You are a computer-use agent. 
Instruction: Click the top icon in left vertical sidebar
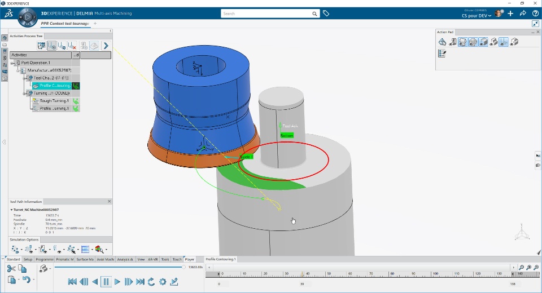(5, 38)
